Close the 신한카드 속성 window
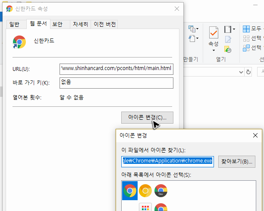The image size is (264, 211). (x=177, y=9)
